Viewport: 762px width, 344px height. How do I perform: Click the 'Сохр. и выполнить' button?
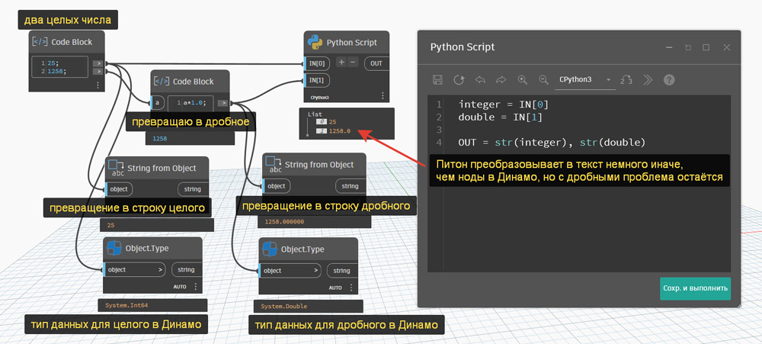(695, 289)
